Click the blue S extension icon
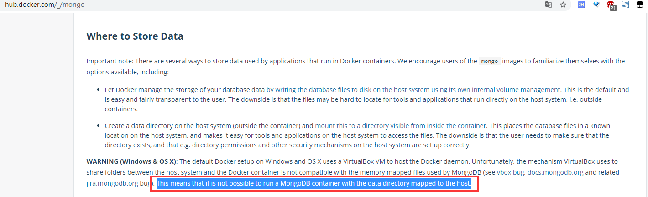 pos(625,5)
